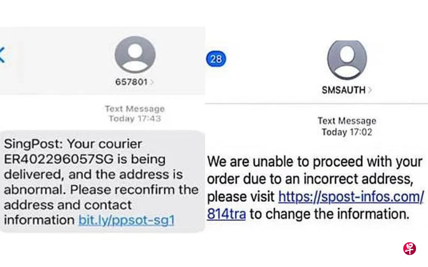Open the bit.ly/ppsot-sg1 link
The height and width of the screenshot is (267, 428).
[127, 219]
